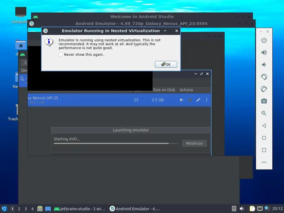The width and height of the screenshot is (284, 213).
Task: Select the Galaxy Nexus API 23 device row
Action: coord(119,100)
